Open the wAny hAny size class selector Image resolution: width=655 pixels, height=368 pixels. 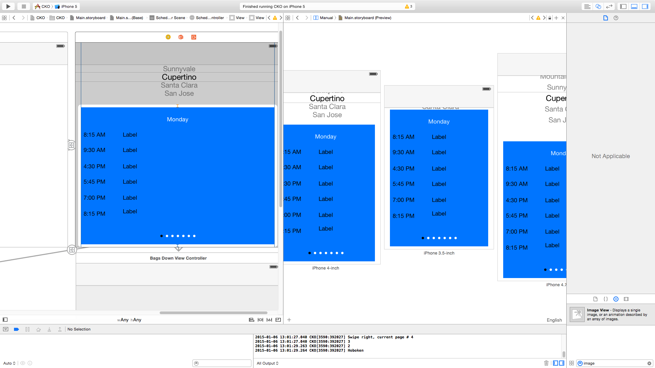129,320
